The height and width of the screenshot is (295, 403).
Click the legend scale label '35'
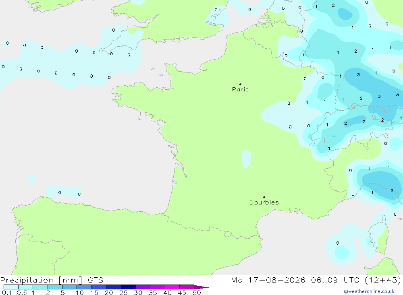153,293
